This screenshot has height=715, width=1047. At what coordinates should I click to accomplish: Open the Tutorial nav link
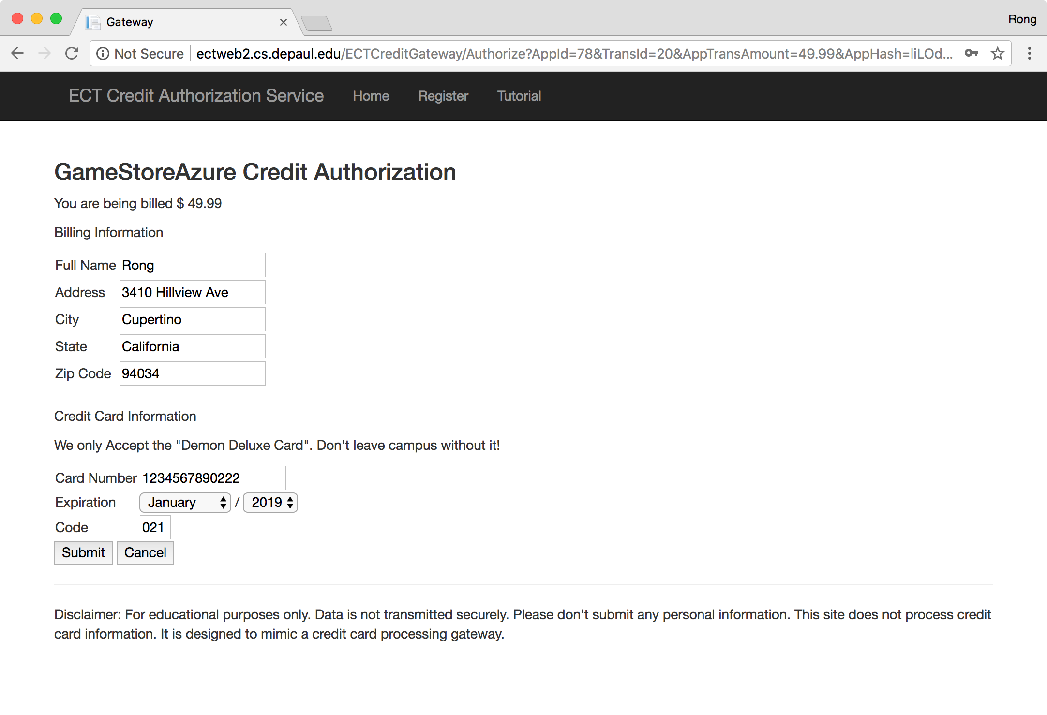(519, 96)
